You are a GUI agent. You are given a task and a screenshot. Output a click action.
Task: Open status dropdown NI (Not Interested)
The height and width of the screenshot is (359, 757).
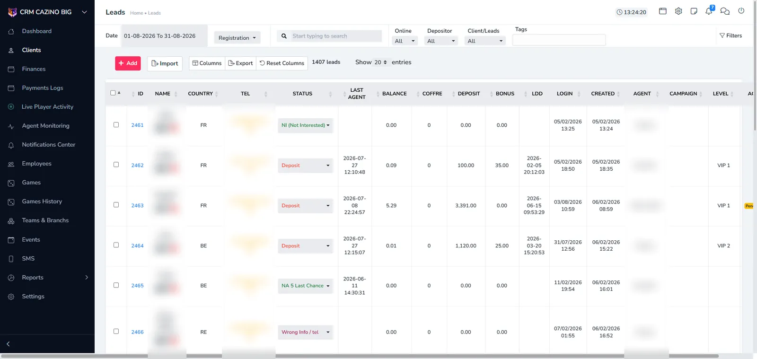point(306,125)
